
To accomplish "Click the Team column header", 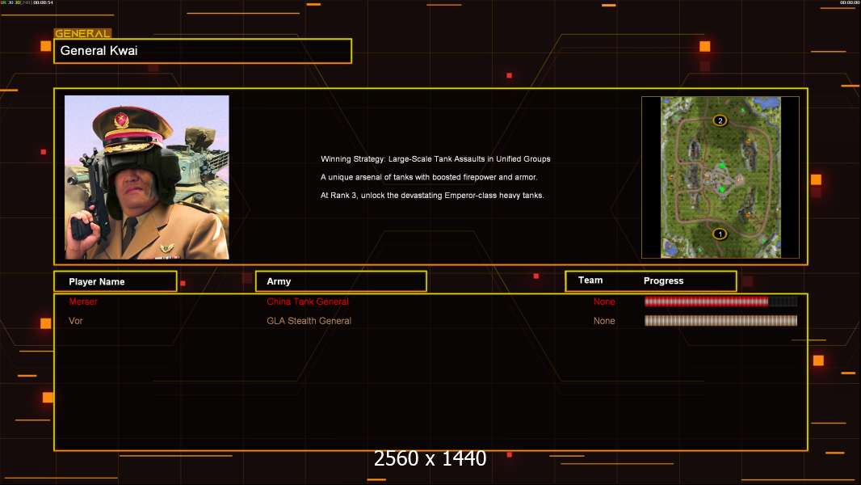I will [x=590, y=280].
